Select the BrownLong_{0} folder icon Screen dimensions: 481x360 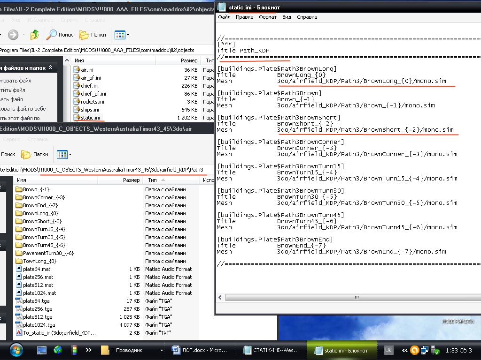click(19, 213)
